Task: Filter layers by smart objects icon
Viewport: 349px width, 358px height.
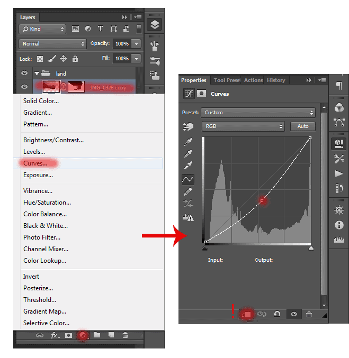Action: tap(127, 29)
